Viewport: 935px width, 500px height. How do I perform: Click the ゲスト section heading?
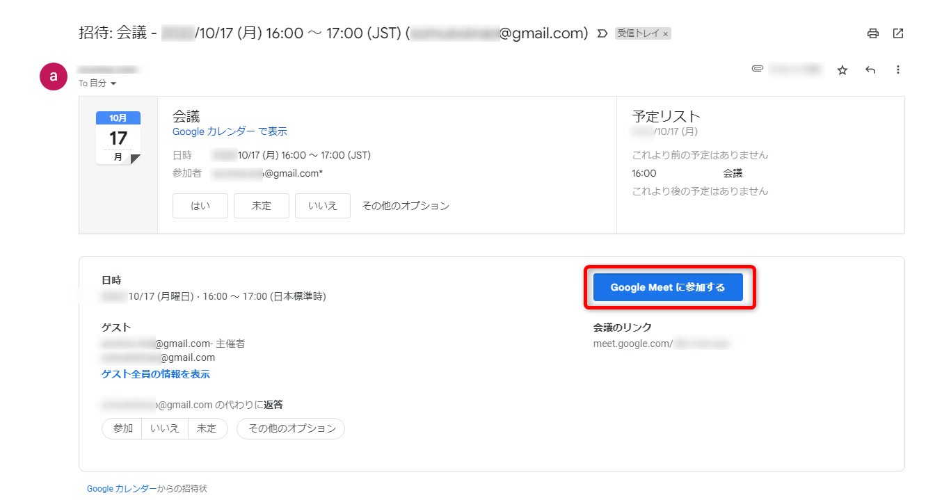pos(116,327)
